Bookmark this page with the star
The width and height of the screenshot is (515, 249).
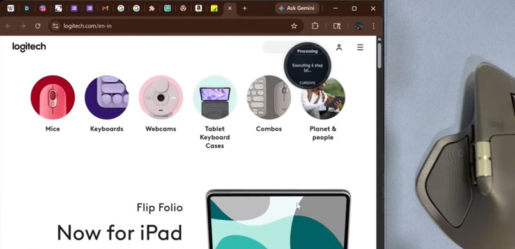(x=294, y=26)
